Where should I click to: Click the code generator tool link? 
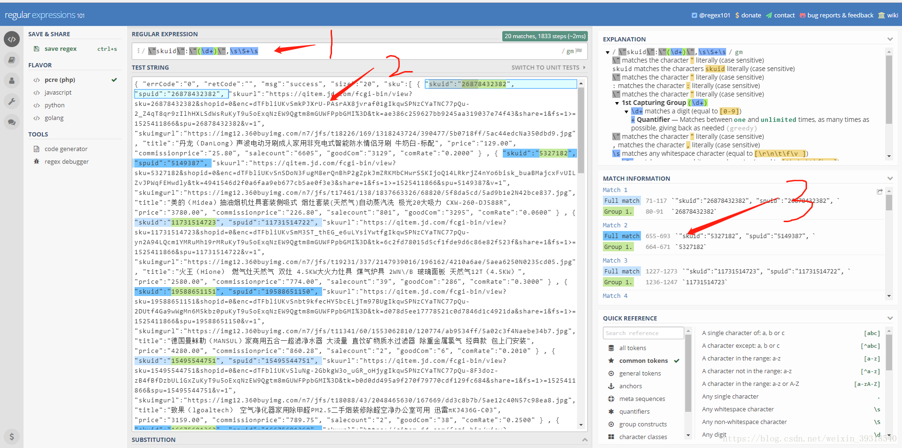[x=66, y=149]
